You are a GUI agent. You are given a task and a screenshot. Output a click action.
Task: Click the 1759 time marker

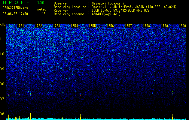pos(164,26)
